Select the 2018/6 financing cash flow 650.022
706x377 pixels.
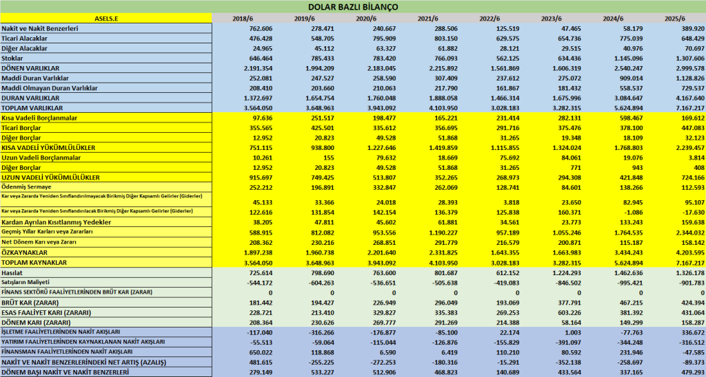coord(261,352)
